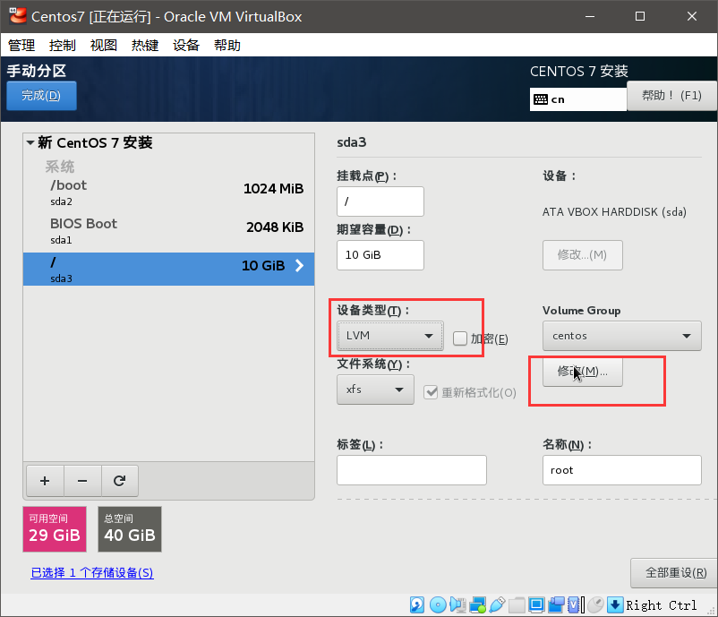718x617 pixels.
Task: Click the 帮助！(F1) help button
Action: [x=671, y=96]
